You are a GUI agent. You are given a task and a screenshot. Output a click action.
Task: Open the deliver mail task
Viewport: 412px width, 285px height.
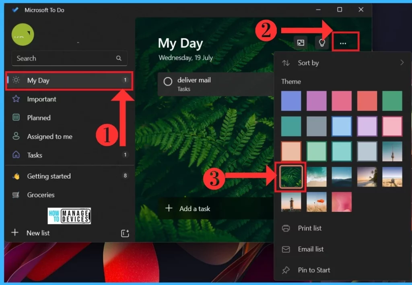tap(216, 84)
